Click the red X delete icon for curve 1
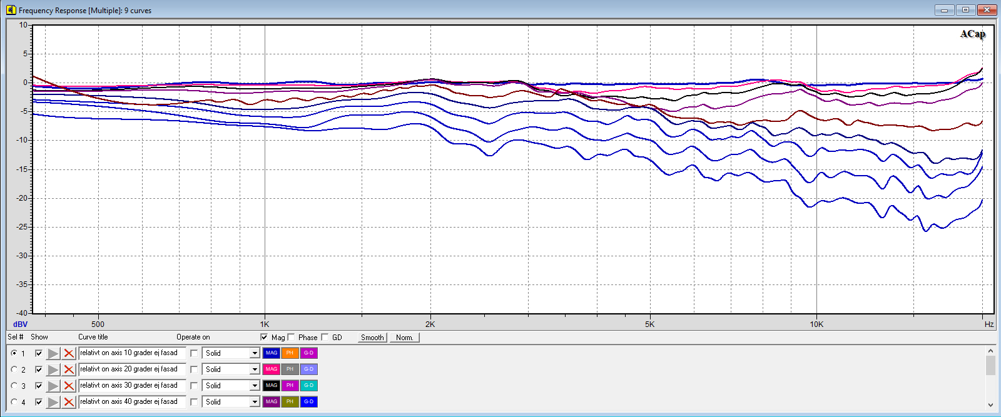 pos(69,353)
